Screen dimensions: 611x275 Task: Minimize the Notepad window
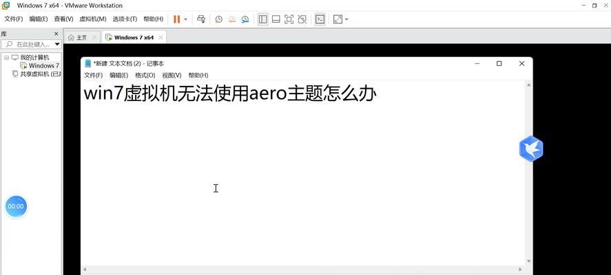[x=477, y=63]
